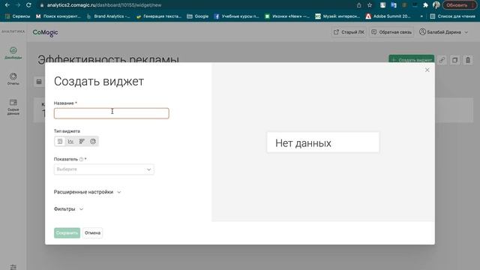Open Дашборды in the left sidebar
480x270 pixels.
click(x=13, y=53)
